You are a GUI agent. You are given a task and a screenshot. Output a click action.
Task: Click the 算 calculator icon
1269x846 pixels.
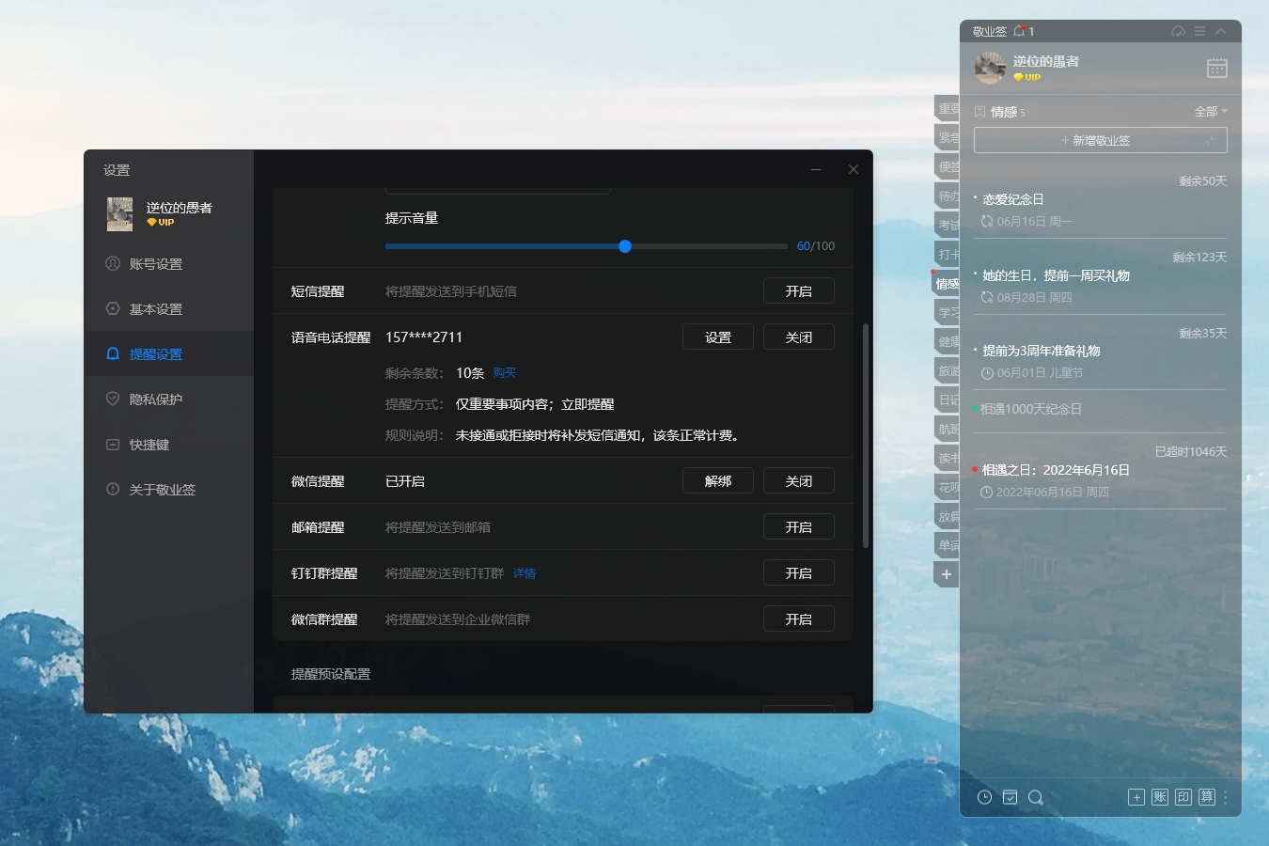pyautogui.click(x=1207, y=797)
